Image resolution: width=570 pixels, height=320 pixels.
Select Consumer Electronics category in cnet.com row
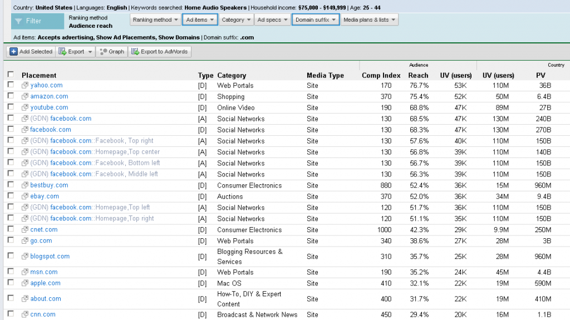(249, 230)
